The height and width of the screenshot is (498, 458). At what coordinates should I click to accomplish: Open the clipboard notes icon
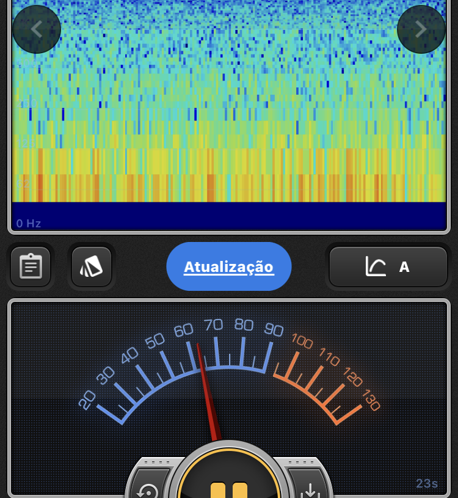point(31,266)
